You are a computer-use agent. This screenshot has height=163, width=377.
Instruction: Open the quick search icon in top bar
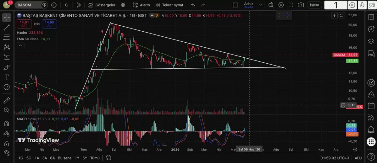271,5
